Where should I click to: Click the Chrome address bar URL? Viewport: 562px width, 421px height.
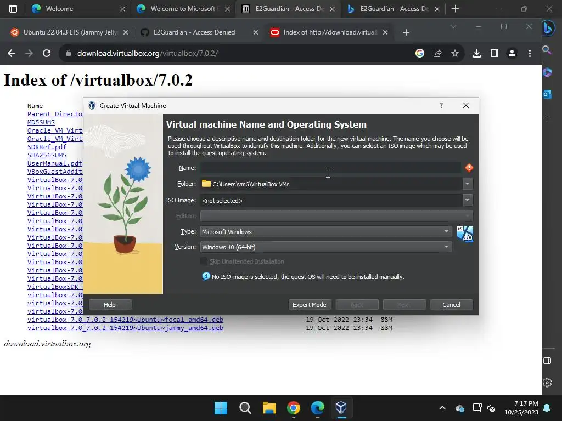click(147, 53)
